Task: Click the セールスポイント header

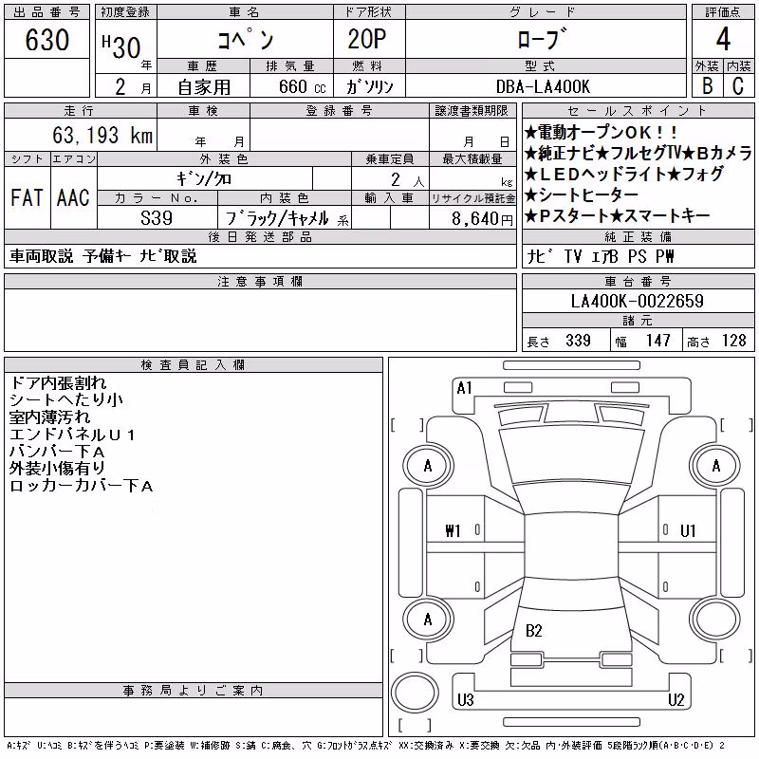Action: coord(638,110)
